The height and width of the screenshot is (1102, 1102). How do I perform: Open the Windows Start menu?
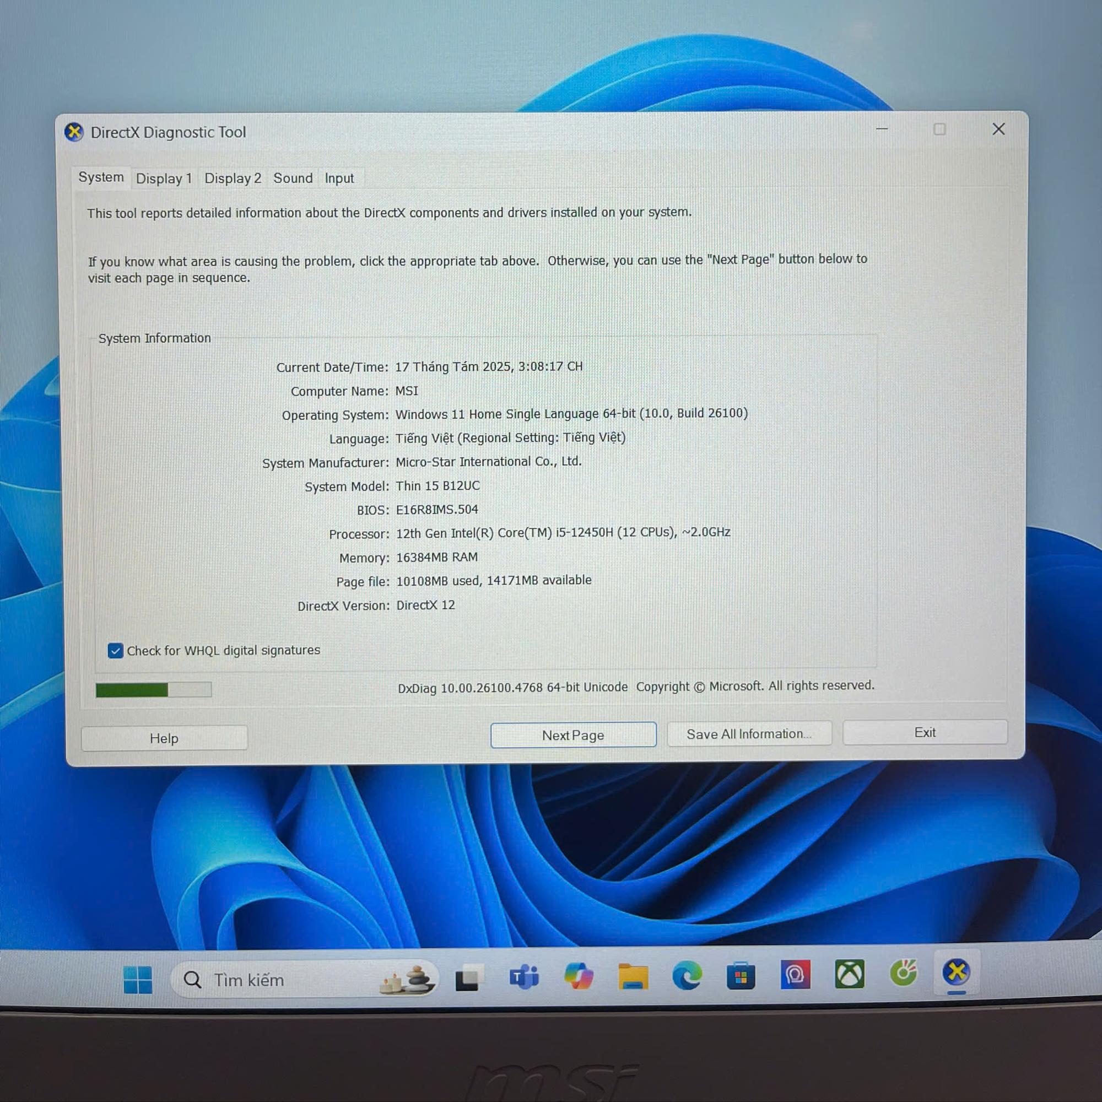click(x=137, y=980)
